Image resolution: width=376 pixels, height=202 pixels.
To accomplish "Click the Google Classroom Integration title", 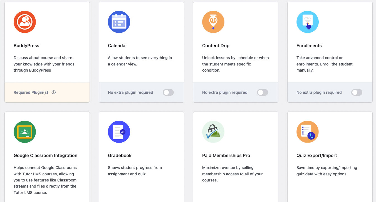I will [46, 156].
